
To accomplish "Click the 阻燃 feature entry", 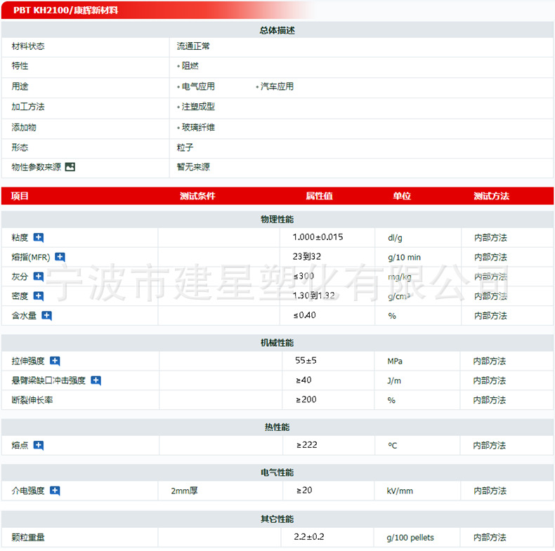I will click(x=190, y=66).
